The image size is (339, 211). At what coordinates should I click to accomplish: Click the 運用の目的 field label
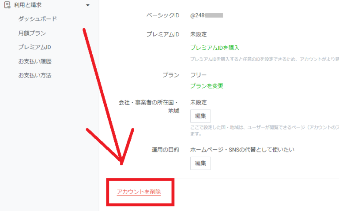[x=165, y=150]
